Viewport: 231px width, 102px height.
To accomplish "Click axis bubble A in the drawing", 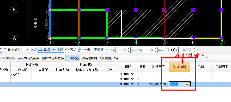I will coord(14,38).
